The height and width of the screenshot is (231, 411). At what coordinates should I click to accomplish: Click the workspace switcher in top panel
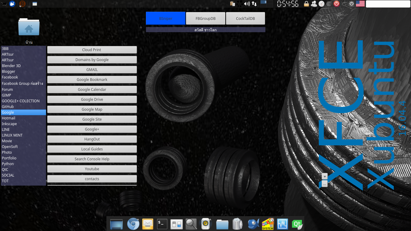tap(266, 4)
